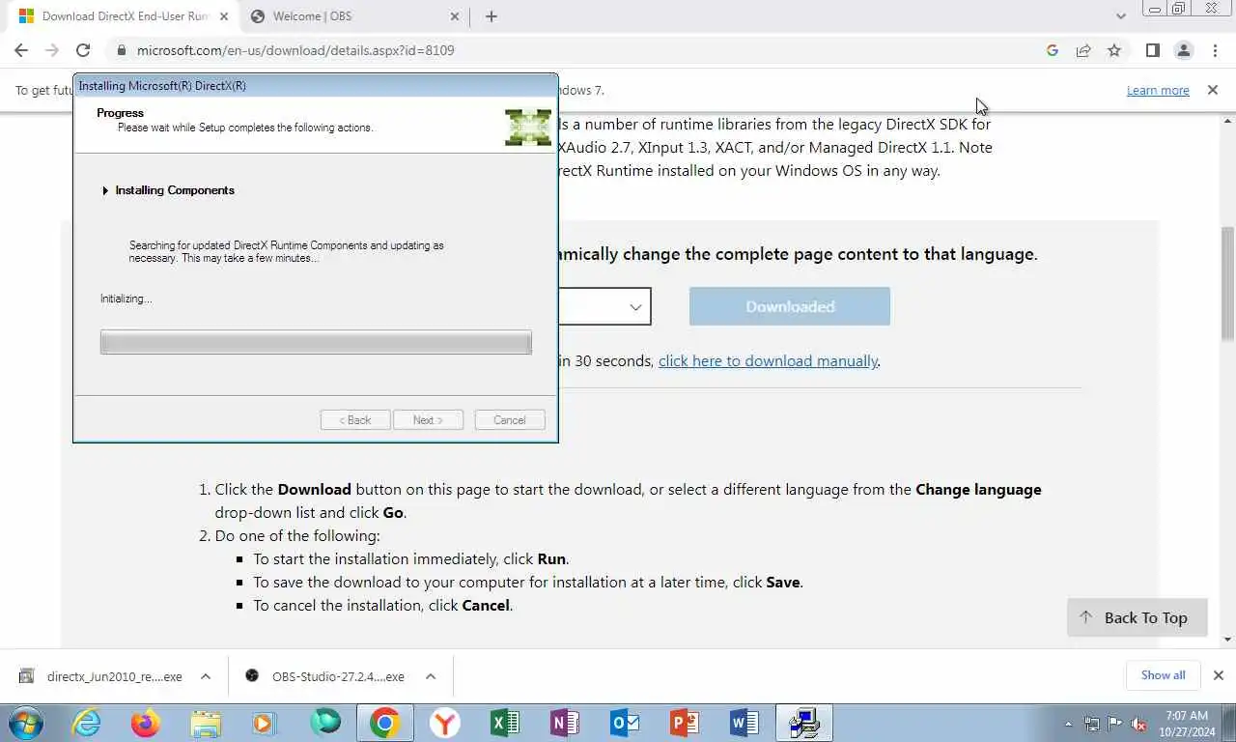
Task: Open directx_Jun2010 download options chevron
Action: (206, 676)
